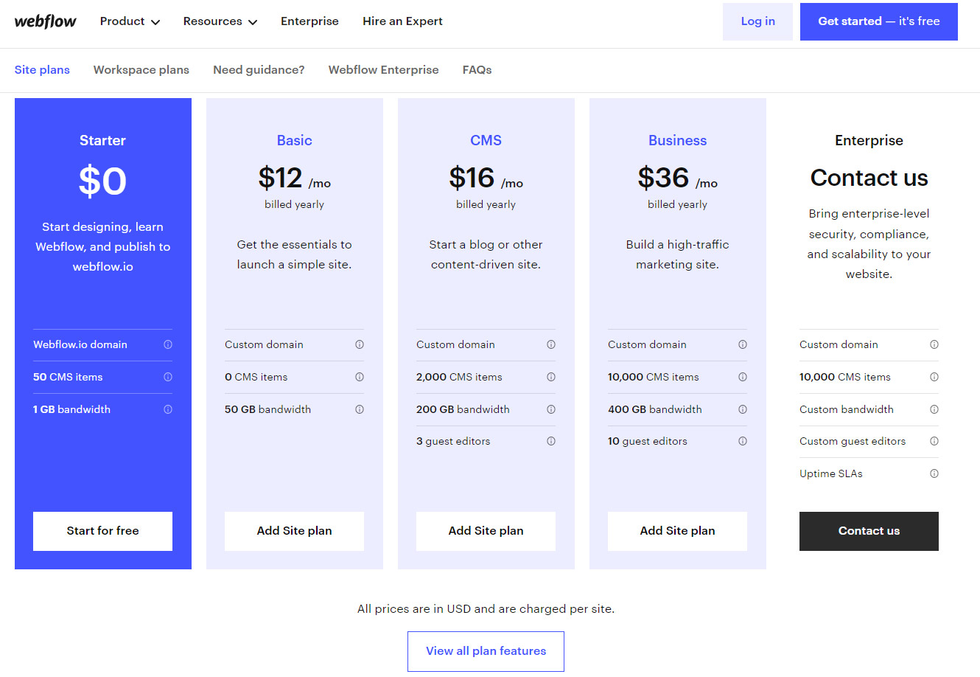The height and width of the screenshot is (677, 980).
Task: Expand the Product dropdown menu
Action: [130, 21]
